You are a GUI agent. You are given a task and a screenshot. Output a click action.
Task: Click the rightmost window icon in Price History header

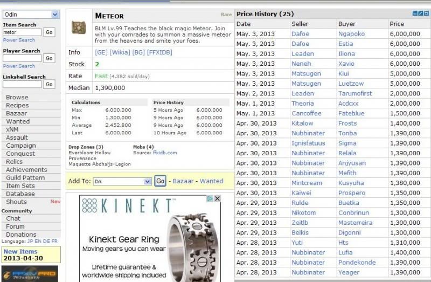pyautogui.click(x=427, y=14)
